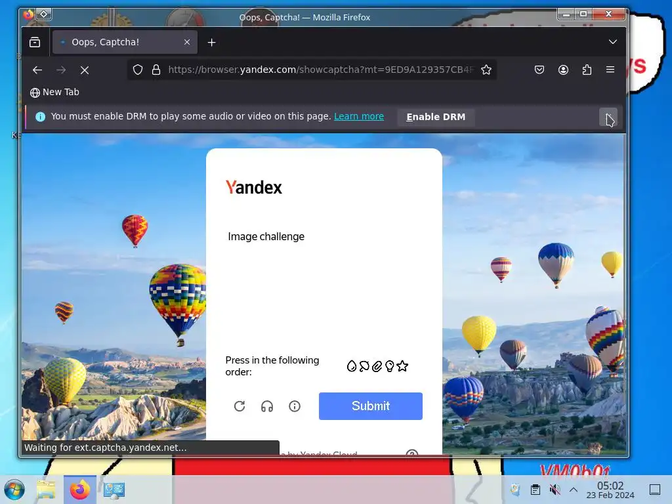This screenshot has height=504, width=672.
Task: Switch to audio captcha headphones icon
Action: click(267, 406)
